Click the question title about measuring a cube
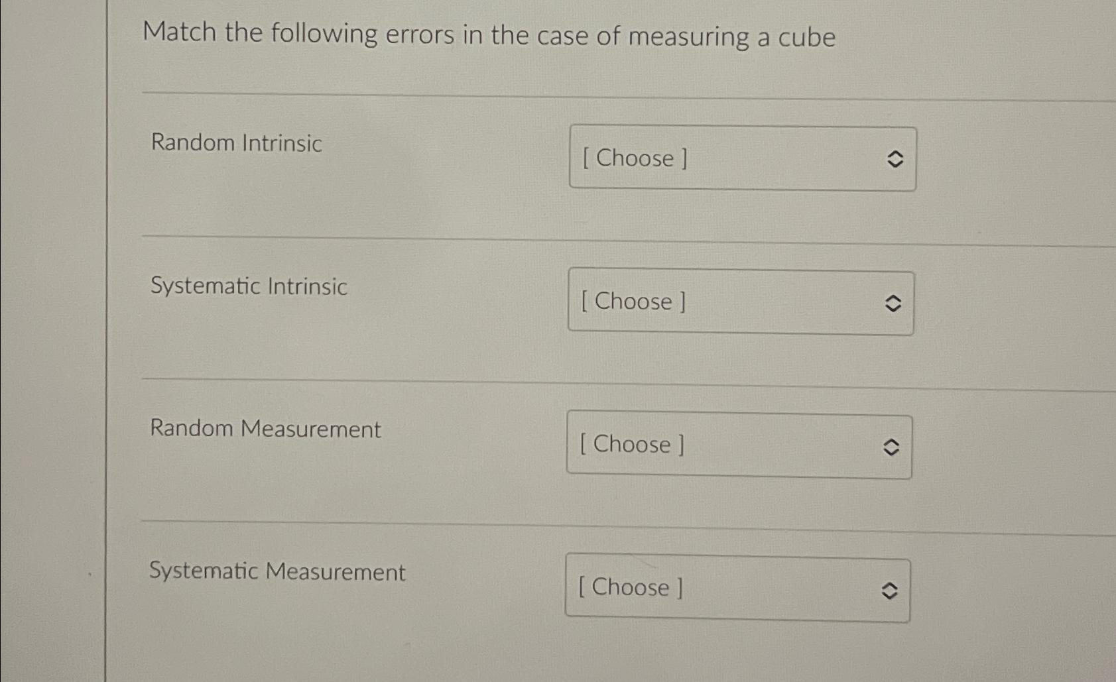Image resolution: width=1116 pixels, height=682 pixels. (491, 36)
